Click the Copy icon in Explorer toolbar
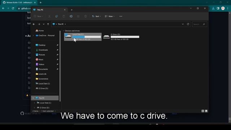The image size is (231, 130). click(x=57, y=16)
